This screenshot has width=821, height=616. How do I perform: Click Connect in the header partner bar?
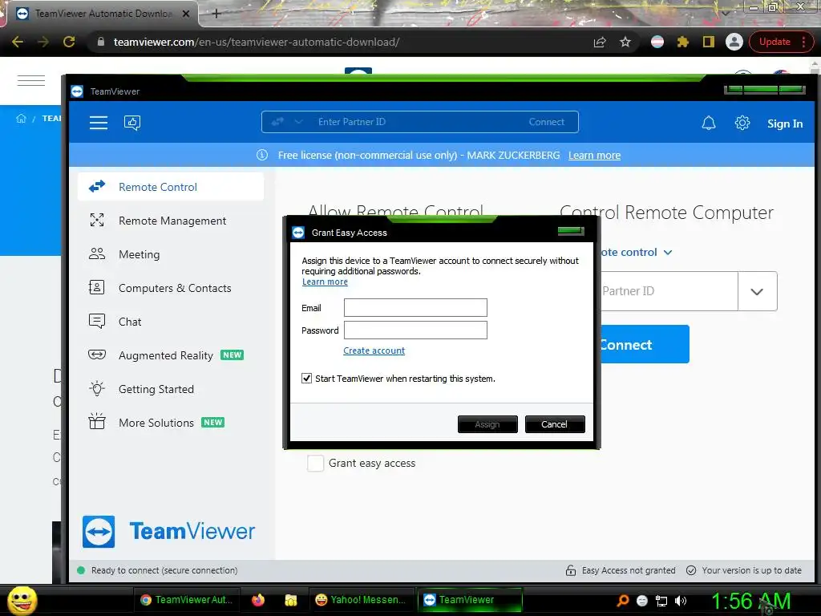(547, 122)
